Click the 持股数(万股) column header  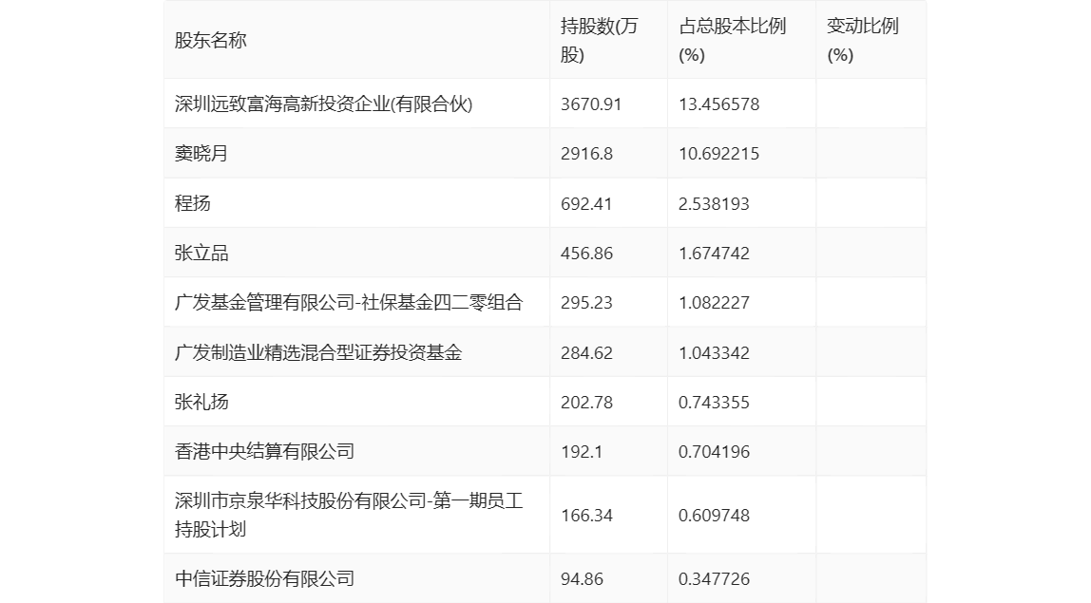click(599, 40)
